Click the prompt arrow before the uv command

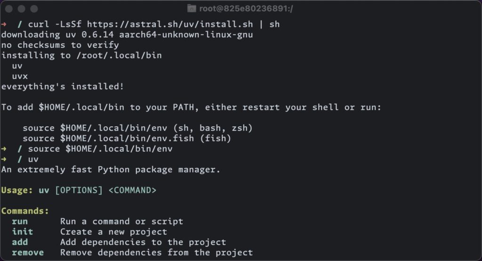[4, 159]
